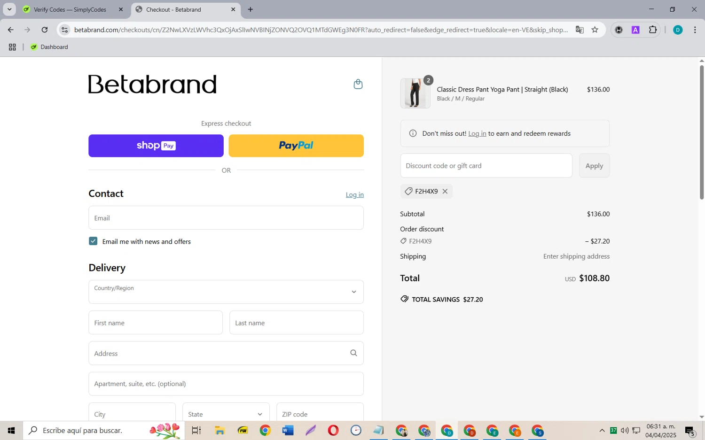The image size is (705, 440).
Task: Open Opera browser from the taskbar
Action: tap(333, 430)
